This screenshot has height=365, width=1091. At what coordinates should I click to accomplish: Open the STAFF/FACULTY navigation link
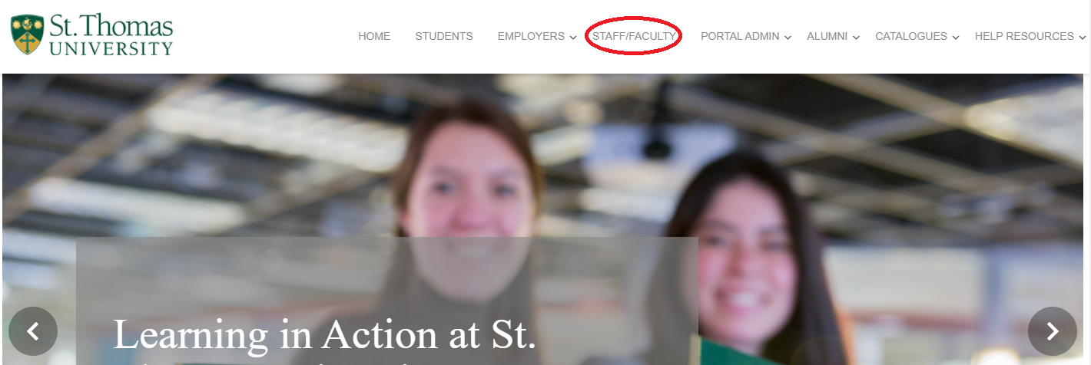[634, 36]
